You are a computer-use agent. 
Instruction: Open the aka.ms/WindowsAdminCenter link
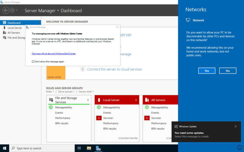point(54,54)
